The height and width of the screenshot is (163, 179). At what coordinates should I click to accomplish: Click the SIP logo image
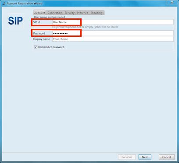(x=15, y=21)
